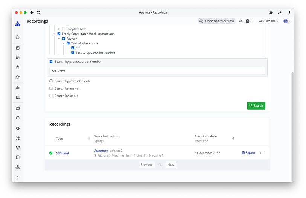This screenshot has height=198, width=306.
Task: Collapse the Factory tree node
Action: [x=59, y=38]
